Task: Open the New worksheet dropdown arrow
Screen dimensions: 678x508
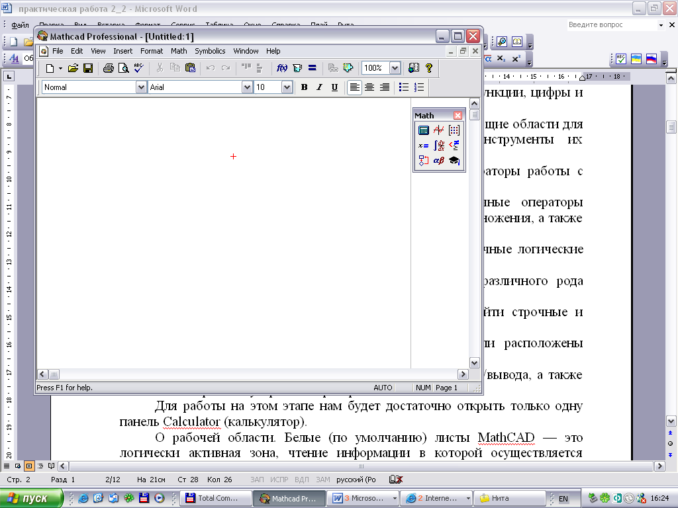Action: click(60, 68)
